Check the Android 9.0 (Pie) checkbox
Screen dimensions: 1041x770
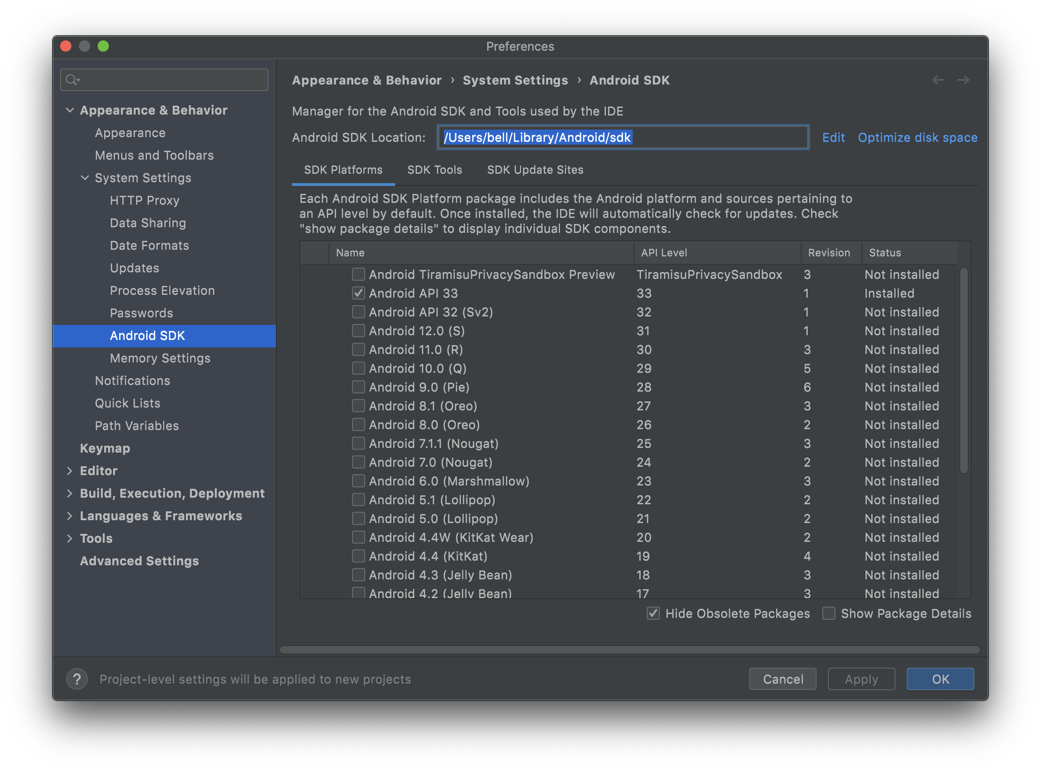point(359,387)
